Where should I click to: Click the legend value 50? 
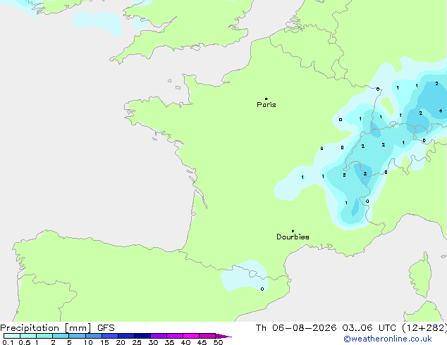click(218, 342)
